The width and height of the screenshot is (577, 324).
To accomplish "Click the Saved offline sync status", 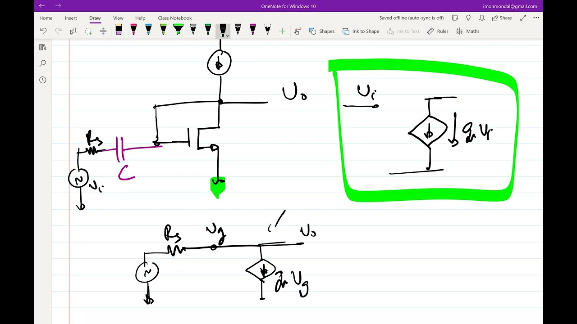I will click(x=411, y=18).
